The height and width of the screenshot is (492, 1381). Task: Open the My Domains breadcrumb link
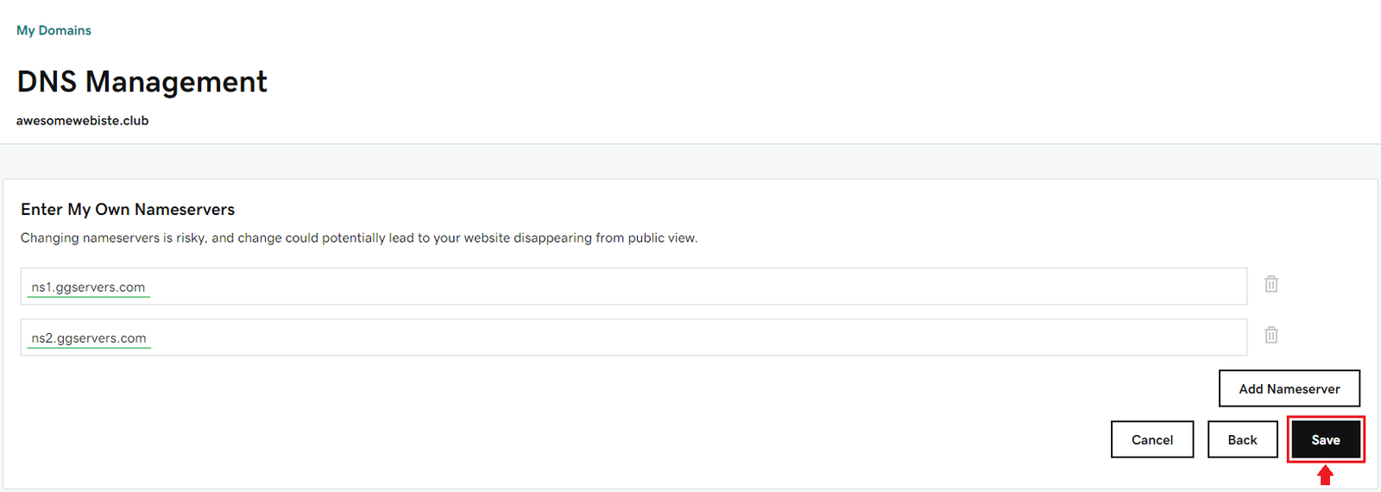54,30
